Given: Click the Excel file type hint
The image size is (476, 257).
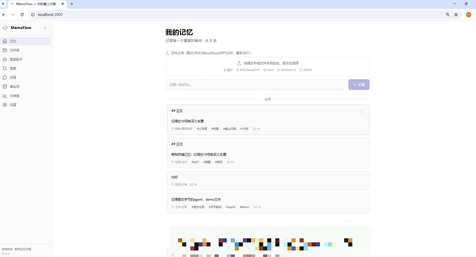Looking at the screenshot, I should click(x=268, y=70).
